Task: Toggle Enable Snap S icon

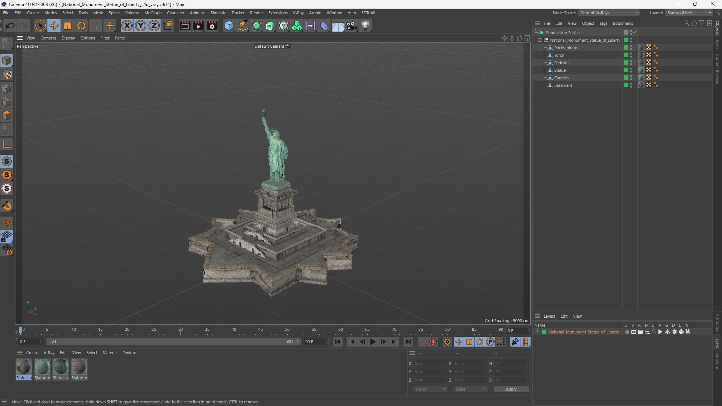Action: 7,161
